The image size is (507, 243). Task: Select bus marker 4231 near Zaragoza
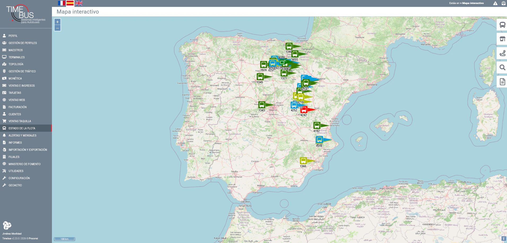[x=306, y=82]
